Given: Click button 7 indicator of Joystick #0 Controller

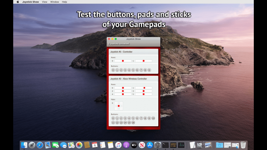Looking at the screenshot, I should pyautogui.click(x=141, y=70).
